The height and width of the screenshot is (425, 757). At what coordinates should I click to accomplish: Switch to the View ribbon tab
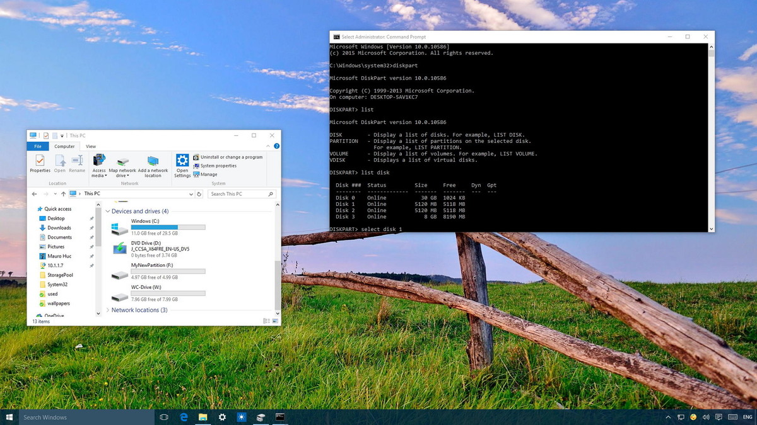pos(91,146)
